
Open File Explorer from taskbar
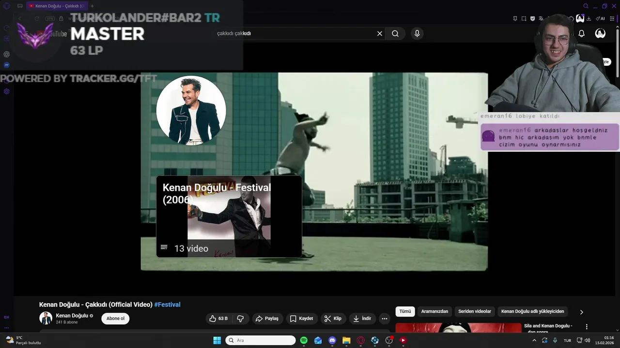(346, 340)
